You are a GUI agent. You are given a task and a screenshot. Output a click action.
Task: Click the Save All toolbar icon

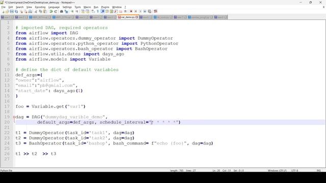(16, 11)
